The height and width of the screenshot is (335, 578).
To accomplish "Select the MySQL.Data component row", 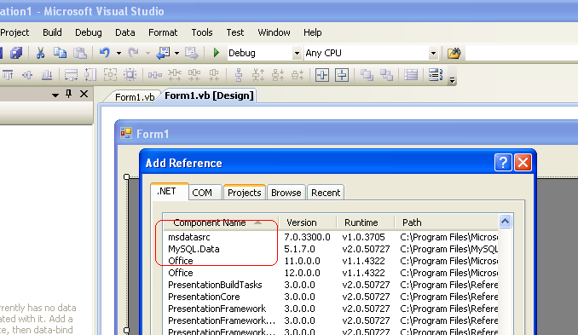I will (331, 249).
